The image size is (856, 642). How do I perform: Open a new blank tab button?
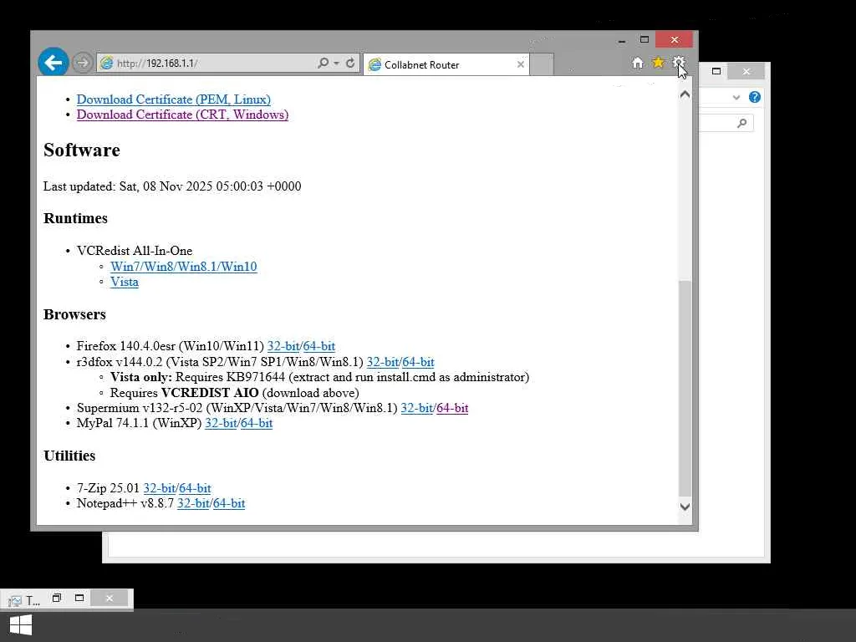tap(542, 64)
